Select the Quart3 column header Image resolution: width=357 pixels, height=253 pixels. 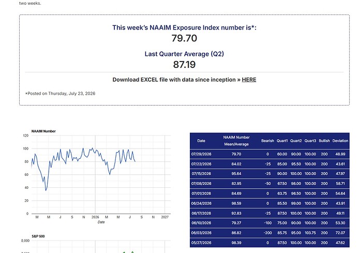pyautogui.click(x=310, y=141)
